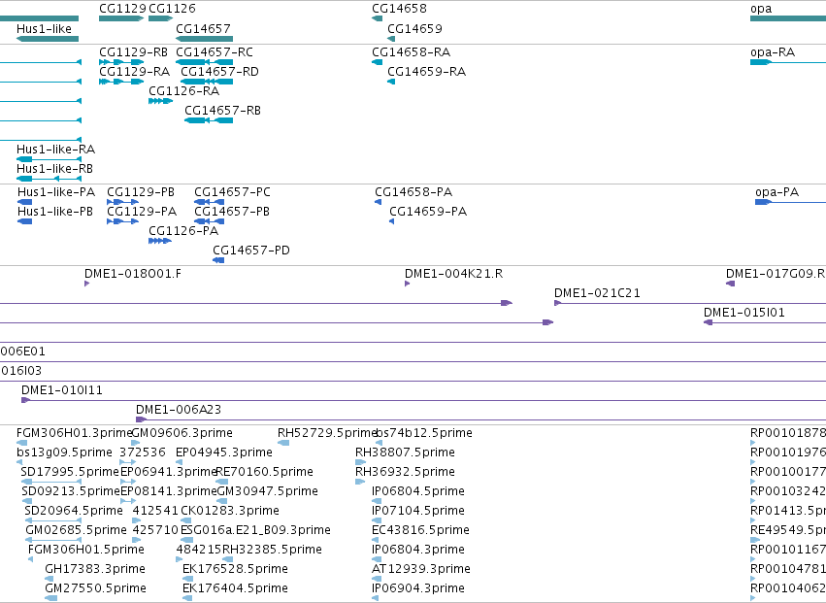The height and width of the screenshot is (603, 826).
Task: Click the RH36932.5prime EST label
Action: (405, 472)
